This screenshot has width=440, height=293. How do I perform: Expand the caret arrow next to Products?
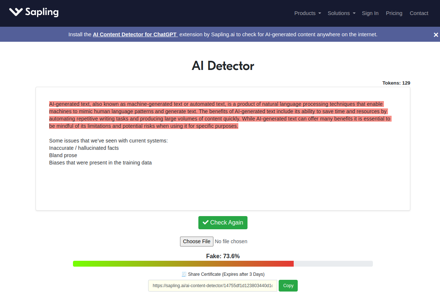point(319,14)
